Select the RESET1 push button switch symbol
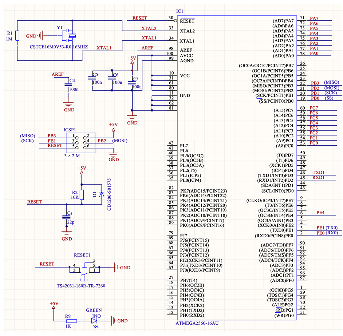The width and height of the screenshot is (343, 336). tap(84, 269)
